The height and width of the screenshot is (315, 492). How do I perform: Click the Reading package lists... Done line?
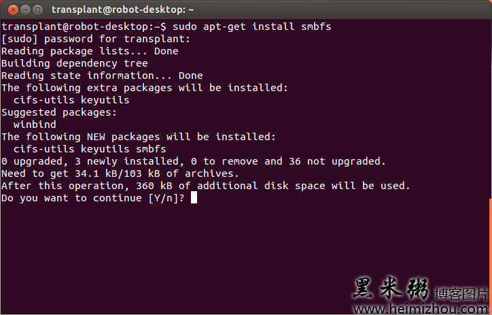point(90,51)
